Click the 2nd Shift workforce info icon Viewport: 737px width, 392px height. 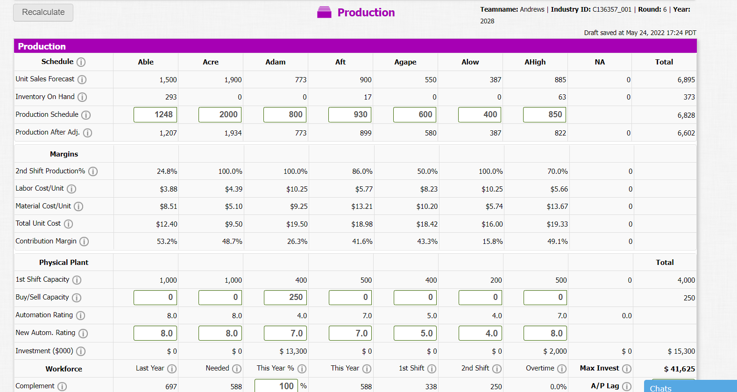497,369
